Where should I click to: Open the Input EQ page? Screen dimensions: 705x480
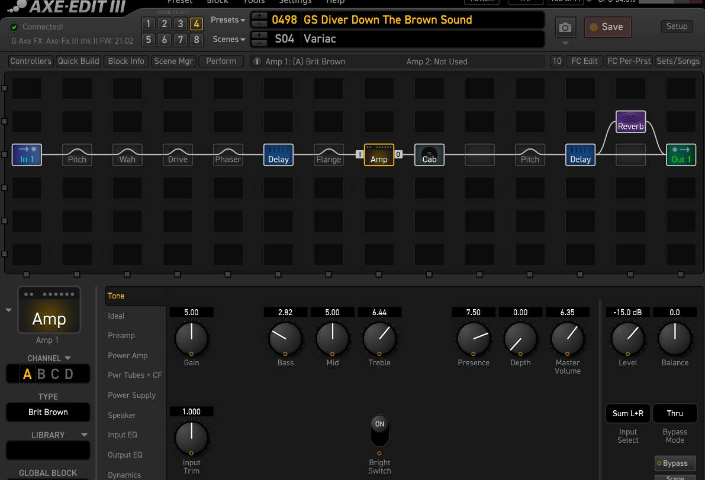pyautogui.click(x=123, y=434)
